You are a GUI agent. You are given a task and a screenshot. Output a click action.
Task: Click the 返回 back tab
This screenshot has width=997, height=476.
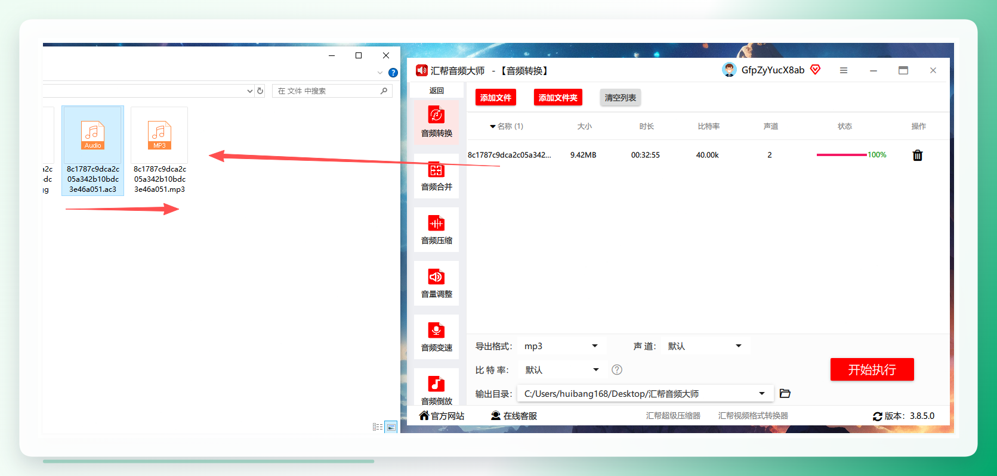pyautogui.click(x=436, y=91)
